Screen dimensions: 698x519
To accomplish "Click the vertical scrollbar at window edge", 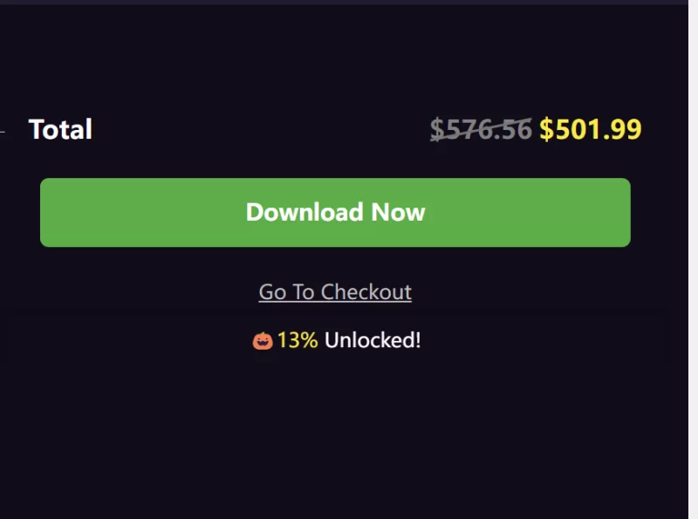I will (693, 260).
